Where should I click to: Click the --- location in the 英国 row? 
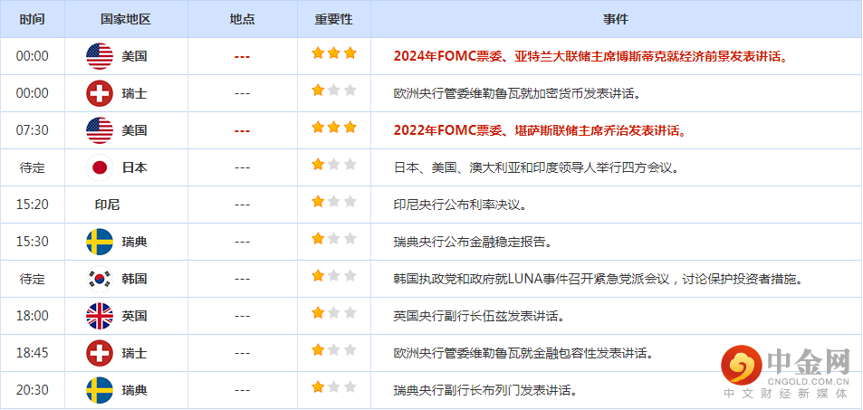[x=242, y=317]
